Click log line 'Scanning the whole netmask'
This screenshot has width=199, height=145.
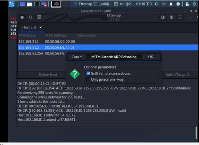point(51,97)
